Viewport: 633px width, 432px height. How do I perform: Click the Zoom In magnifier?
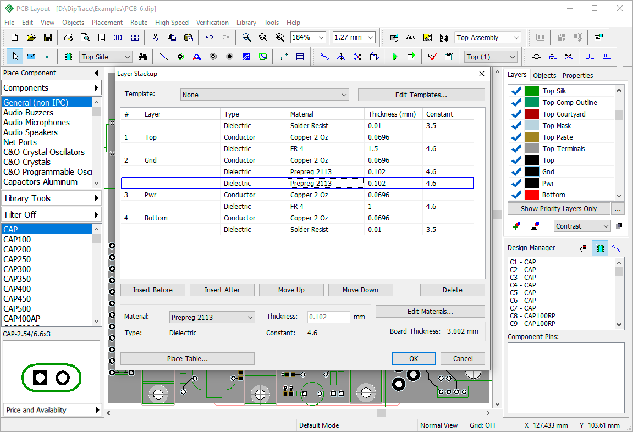click(246, 37)
